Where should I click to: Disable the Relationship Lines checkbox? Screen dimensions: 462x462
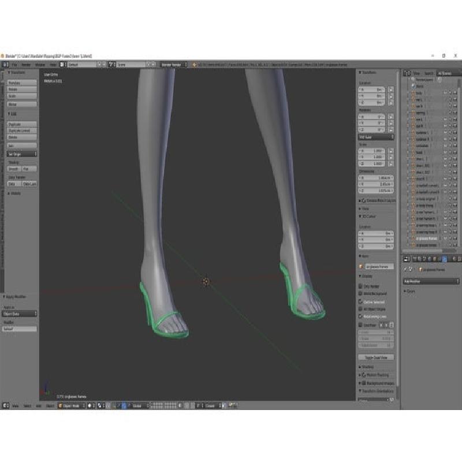(x=360, y=316)
